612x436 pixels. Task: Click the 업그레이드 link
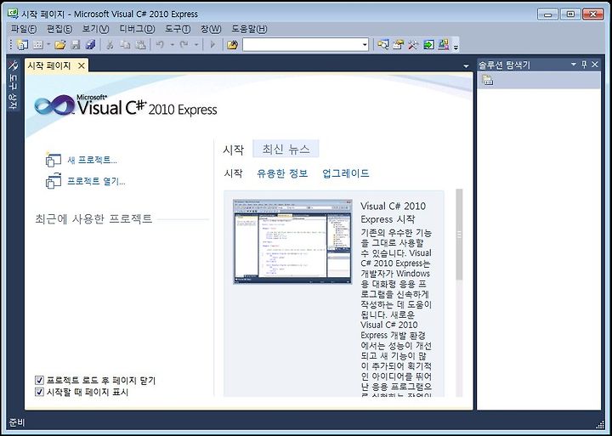point(346,173)
